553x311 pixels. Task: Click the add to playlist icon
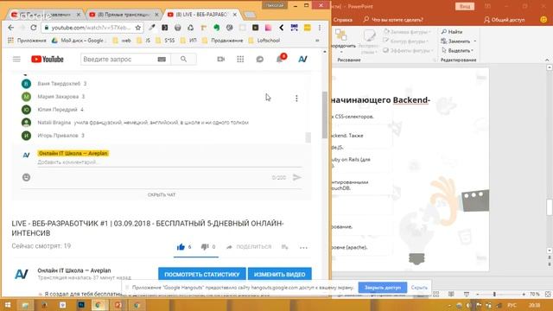(x=285, y=247)
